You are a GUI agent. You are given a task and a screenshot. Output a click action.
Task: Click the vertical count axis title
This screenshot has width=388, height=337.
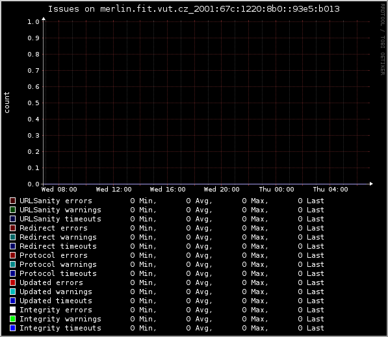point(6,103)
